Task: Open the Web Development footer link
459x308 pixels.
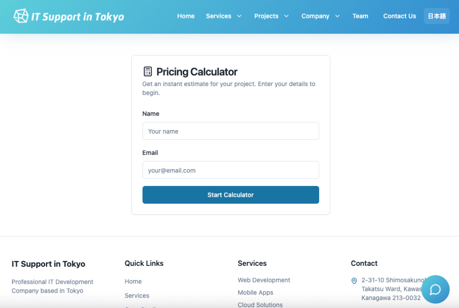Action: pyautogui.click(x=264, y=280)
